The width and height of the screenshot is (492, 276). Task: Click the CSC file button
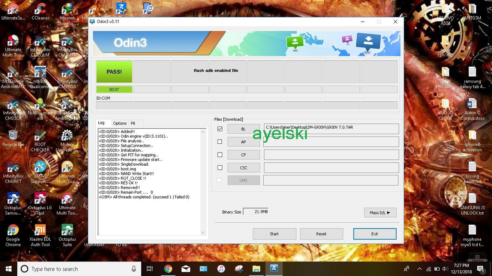244,168
